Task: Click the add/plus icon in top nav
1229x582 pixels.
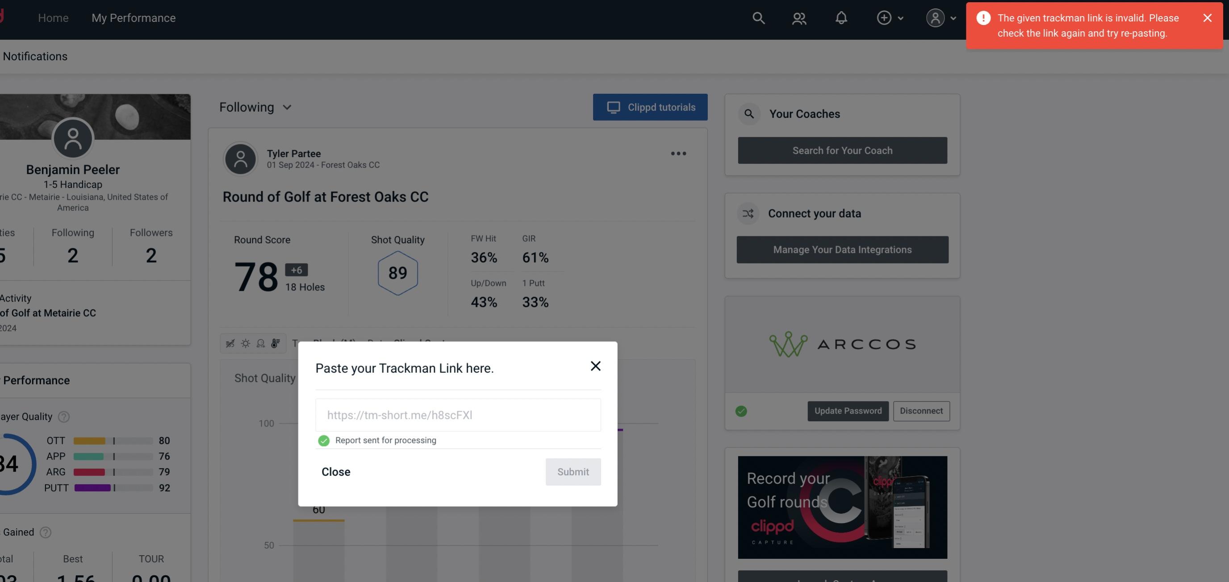Action: click(883, 17)
